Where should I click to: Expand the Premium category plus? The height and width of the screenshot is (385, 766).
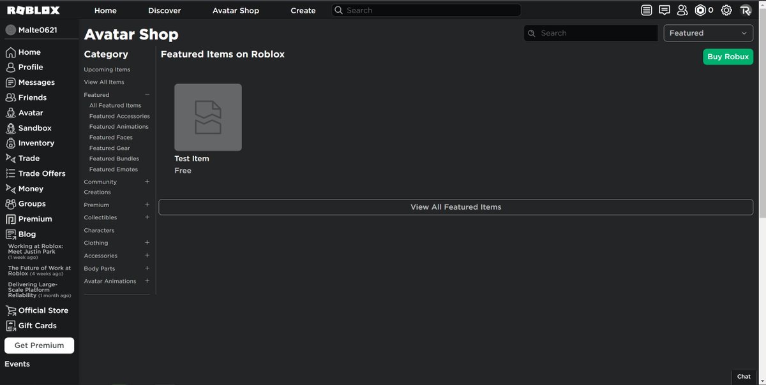pos(147,205)
